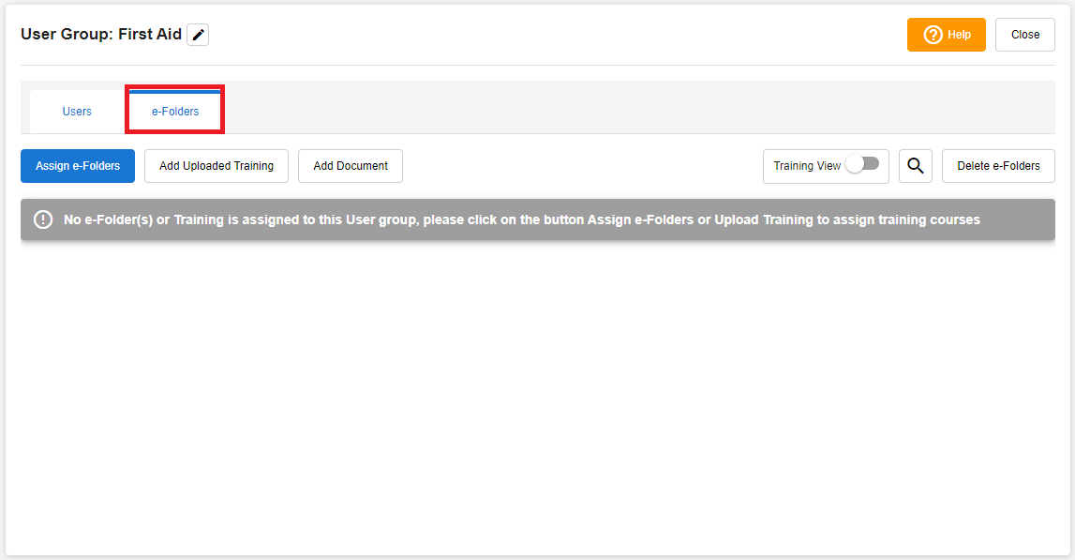Select the e-Folders tab
This screenshot has width=1075, height=560.
[175, 112]
